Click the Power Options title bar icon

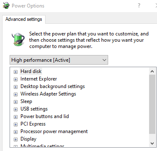click(6, 5)
